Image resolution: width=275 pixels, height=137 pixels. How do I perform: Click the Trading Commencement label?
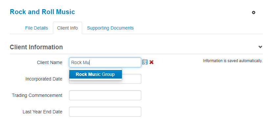pos(37,95)
